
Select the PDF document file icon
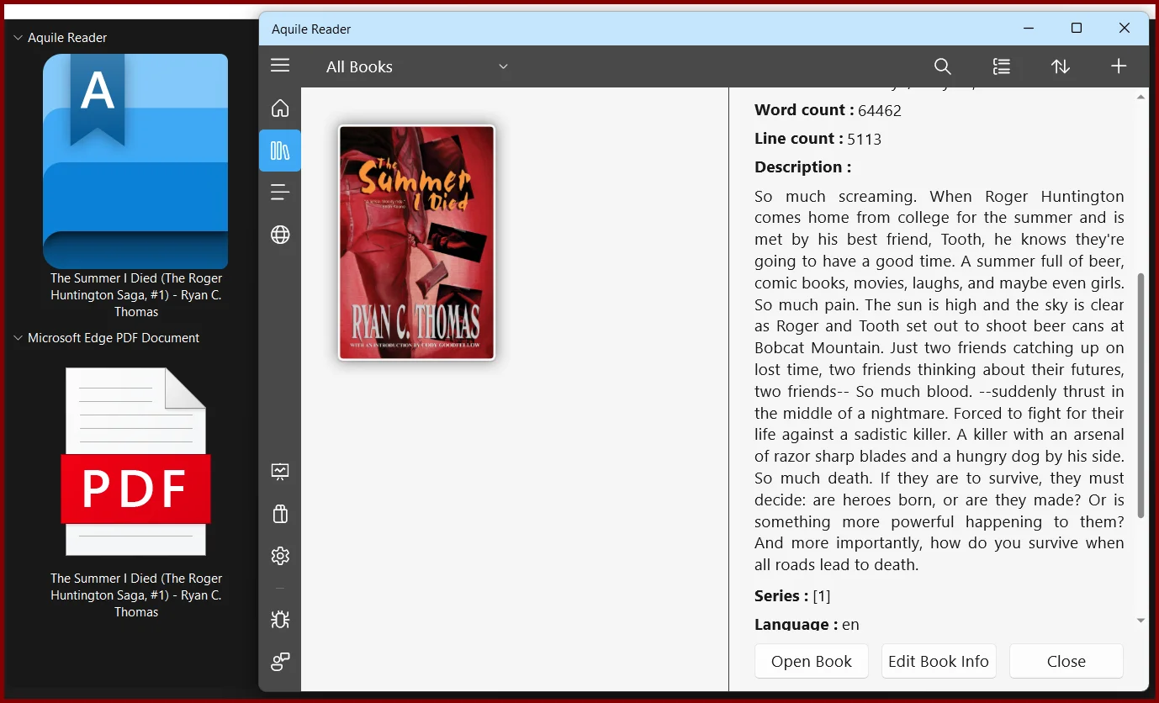point(135,462)
